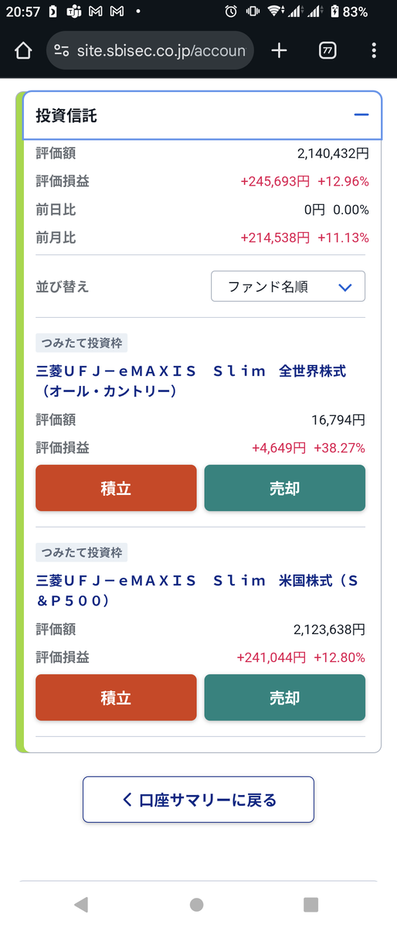Viewport: 397px width, 928px height.
Task: Tap the Android home circle button
Action: click(x=197, y=904)
